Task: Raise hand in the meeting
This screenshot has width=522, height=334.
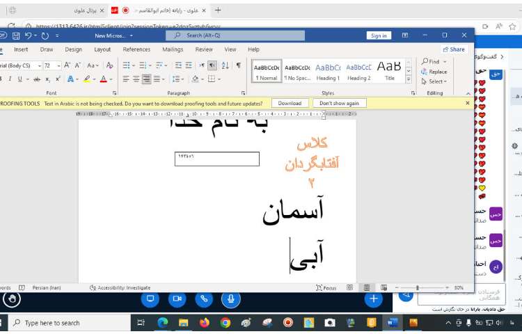Action: (x=12, y=299)
